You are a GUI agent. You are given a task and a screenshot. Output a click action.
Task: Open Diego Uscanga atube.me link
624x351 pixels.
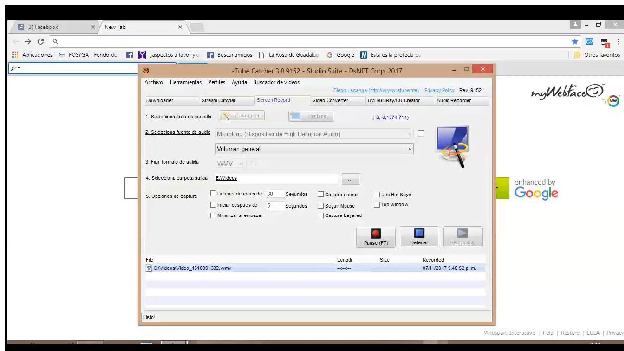click(376, 90)
